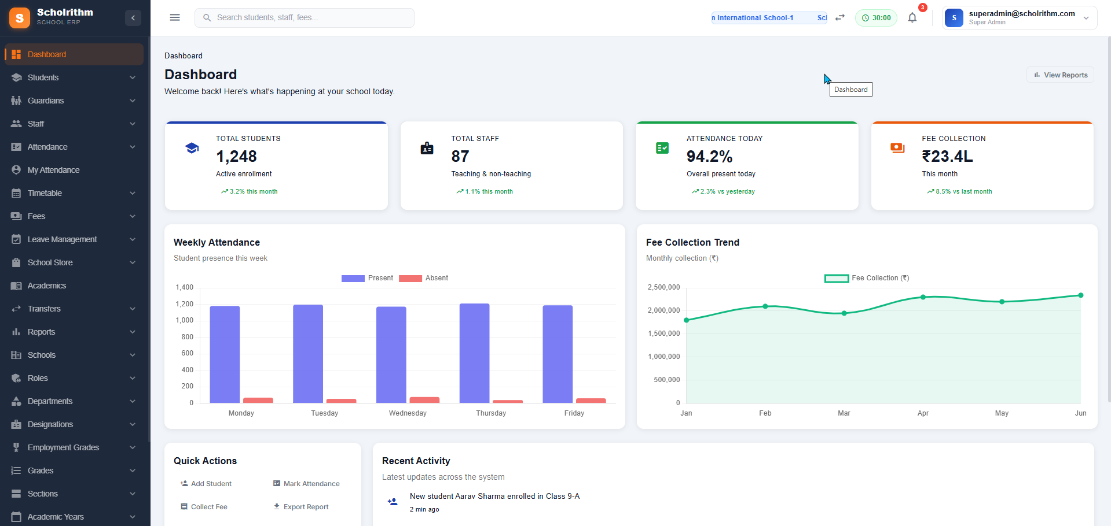Click the Add Student quick action

tap(206, 483)
